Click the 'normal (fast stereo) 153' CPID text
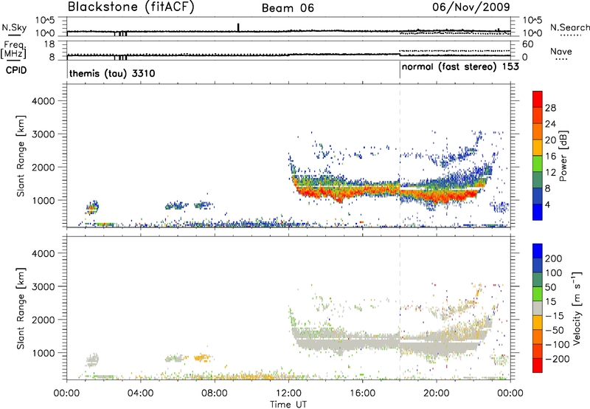590x409 pixels. [x=460, y=67]
